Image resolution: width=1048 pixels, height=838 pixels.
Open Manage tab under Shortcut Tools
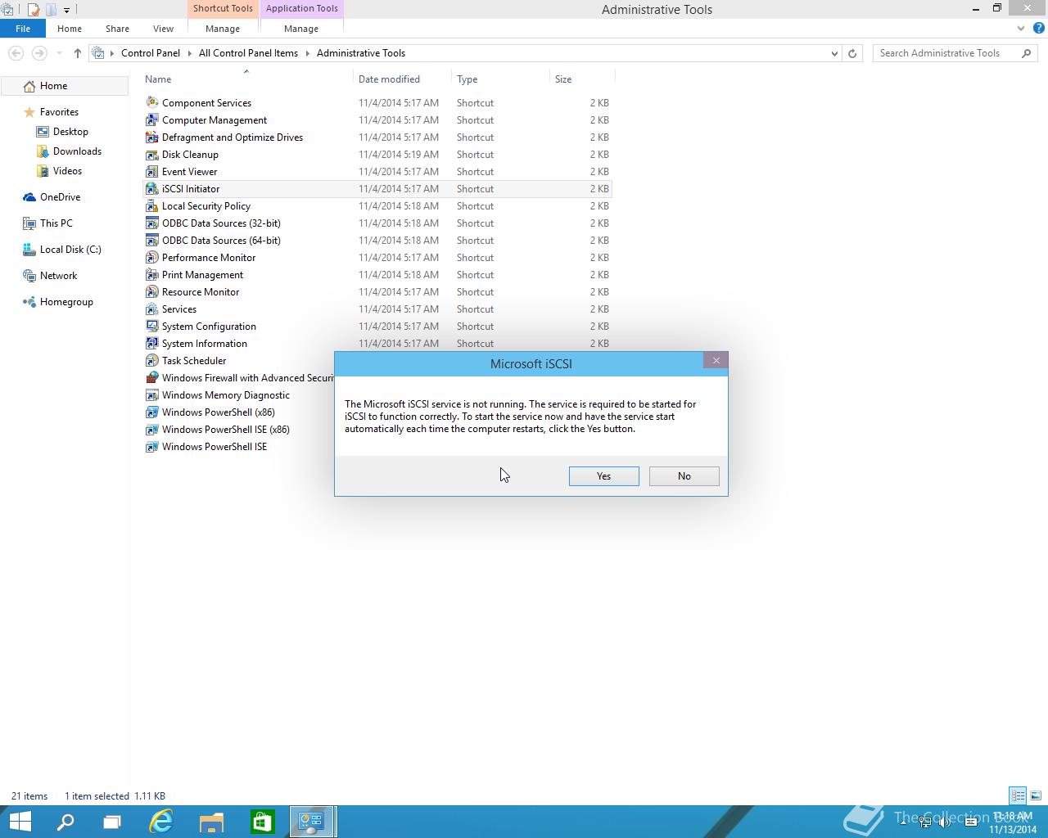[223, 28]
